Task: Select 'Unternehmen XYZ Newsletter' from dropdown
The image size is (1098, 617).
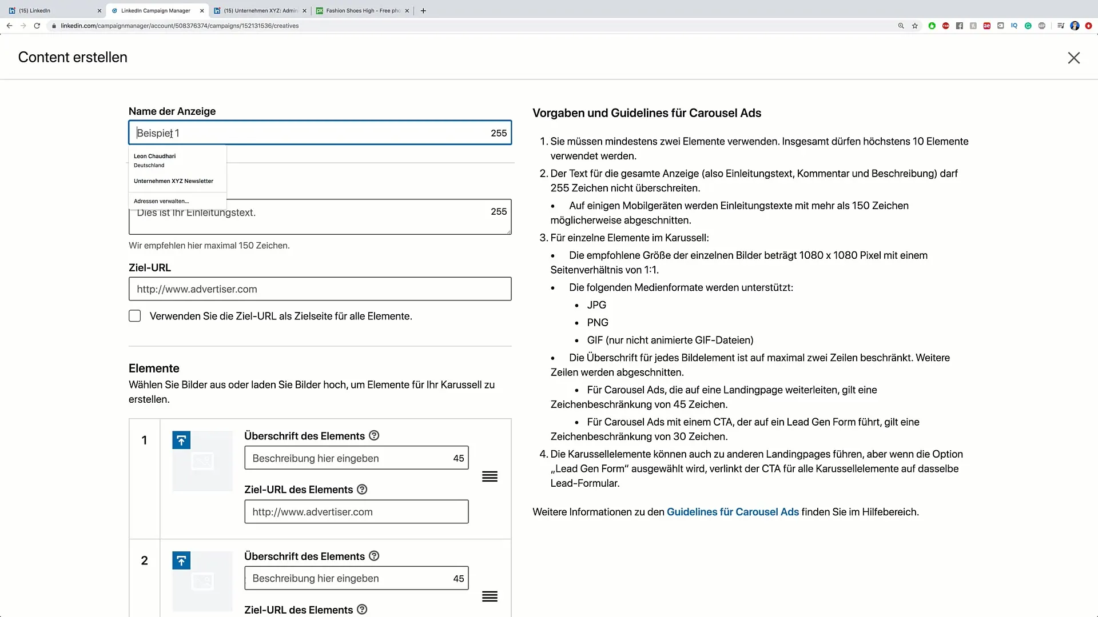Action: 173,181
